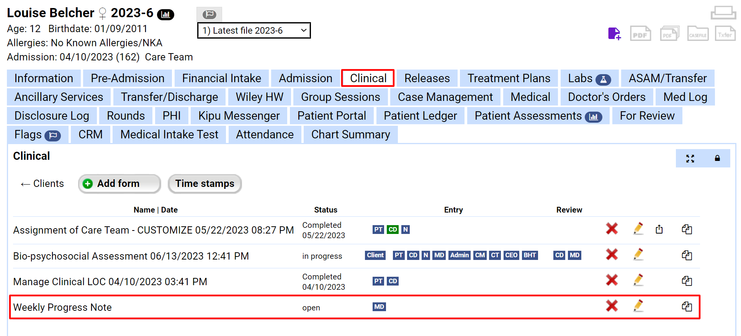Click the flag button above file dropdown
Image resolution: width=741 pixels, height=336 pixels.
point(209,15)
